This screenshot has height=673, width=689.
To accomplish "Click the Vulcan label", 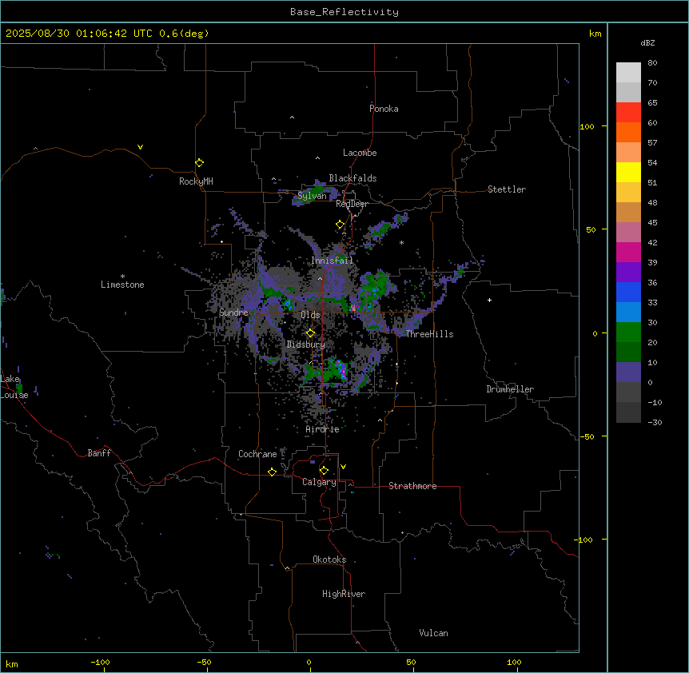I will pyautogui.click(x=434, y=633).
